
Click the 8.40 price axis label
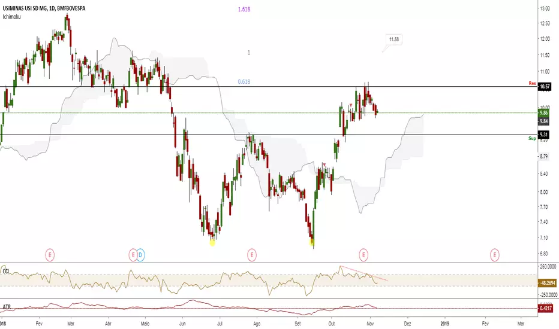(543, 173)
